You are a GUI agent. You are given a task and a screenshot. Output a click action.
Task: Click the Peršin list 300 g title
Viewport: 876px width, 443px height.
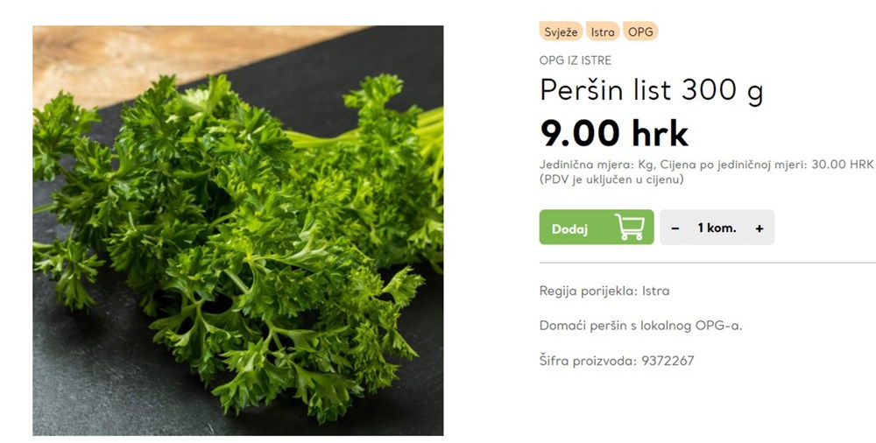651,90
